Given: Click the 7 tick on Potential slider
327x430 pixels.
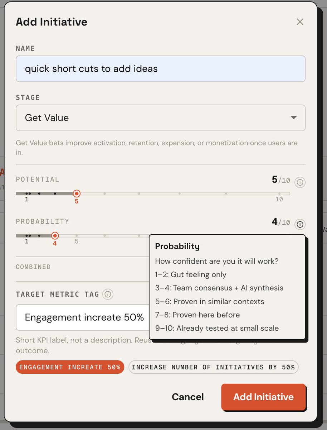Looking at the screenshot, I should click(x=139, y=193).
